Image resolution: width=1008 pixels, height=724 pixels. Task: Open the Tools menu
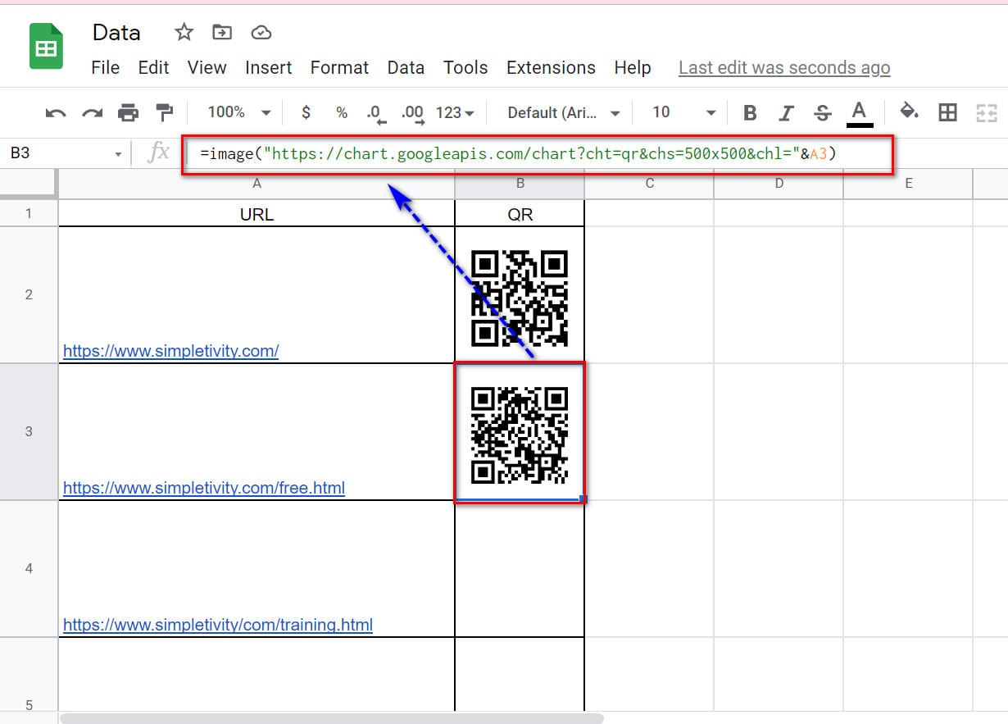coord(465,68)
